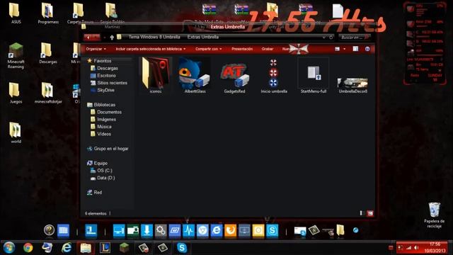Click the dock Skype tile
The width and height of the screenshot is (453, 255).
pos(272,230)
